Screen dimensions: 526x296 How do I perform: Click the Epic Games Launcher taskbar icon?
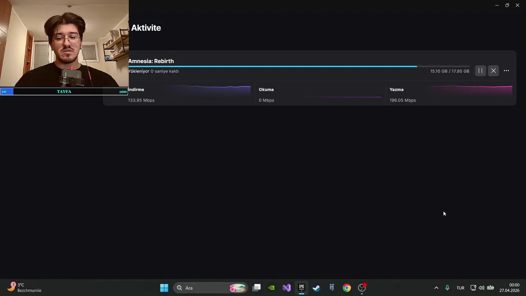point(302,287)
